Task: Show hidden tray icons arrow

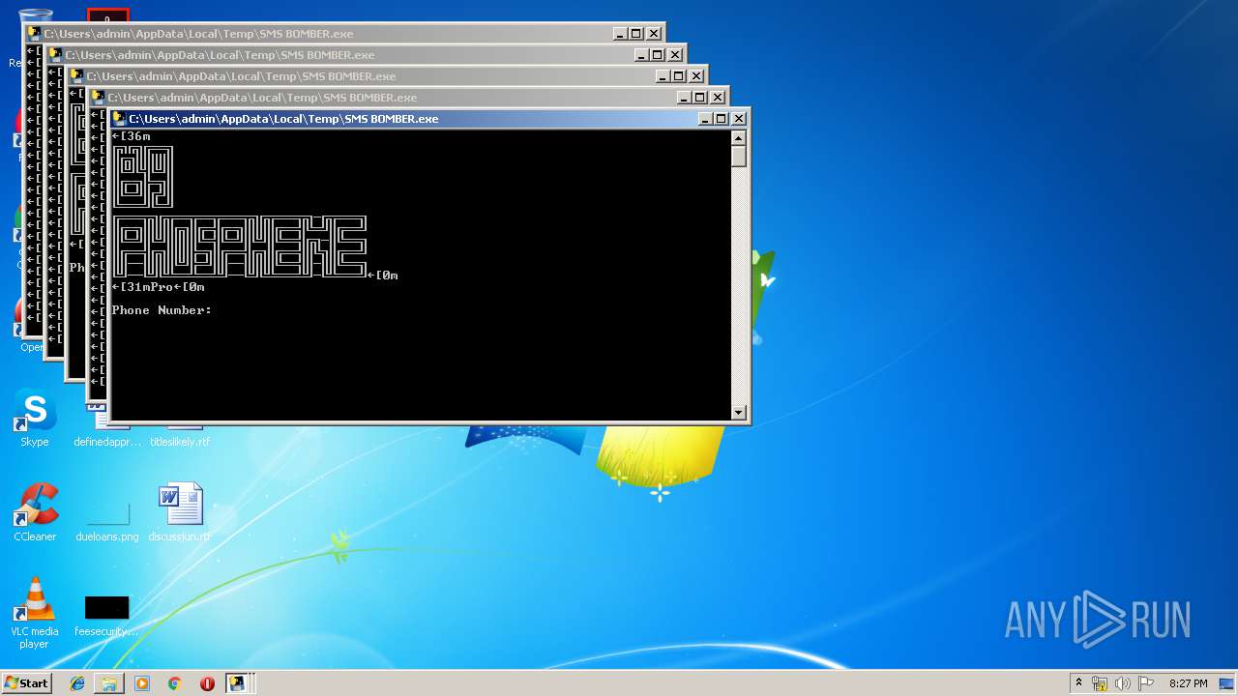Action: click(x=1078, y=683)
